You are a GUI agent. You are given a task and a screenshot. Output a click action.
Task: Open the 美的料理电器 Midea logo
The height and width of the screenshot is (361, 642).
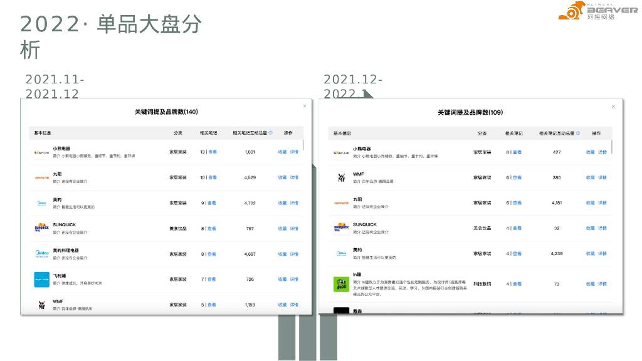pos(42,254)
